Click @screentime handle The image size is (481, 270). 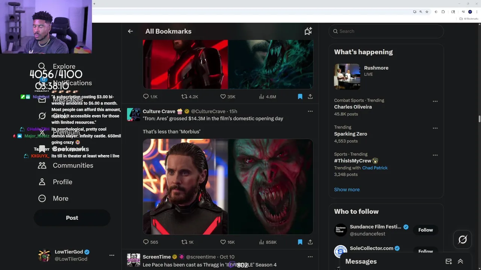click(x=201, y=257)
